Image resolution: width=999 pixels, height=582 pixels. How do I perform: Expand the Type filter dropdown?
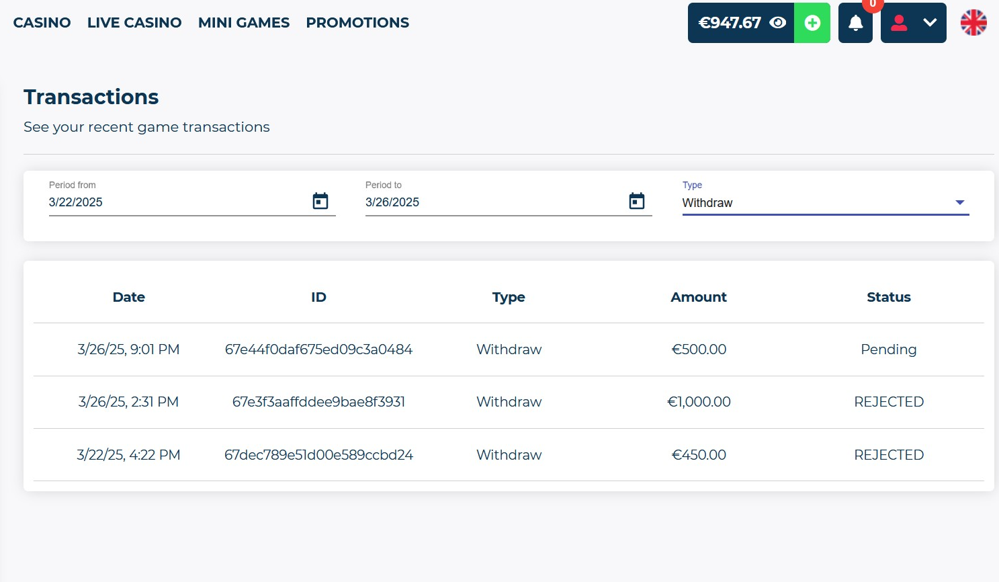(x=959, y=202)
